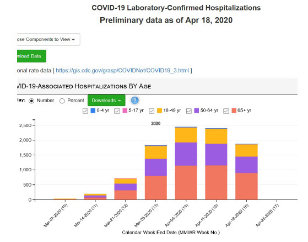Click the 65+ segment of Mar-28-2020 bar
The height and width of the screenshot is (242, 308).
(156, 188)
